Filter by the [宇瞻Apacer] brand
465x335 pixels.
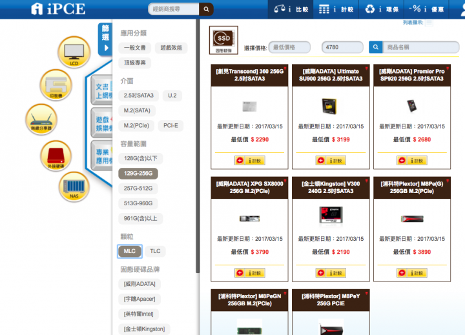(139, 299)
